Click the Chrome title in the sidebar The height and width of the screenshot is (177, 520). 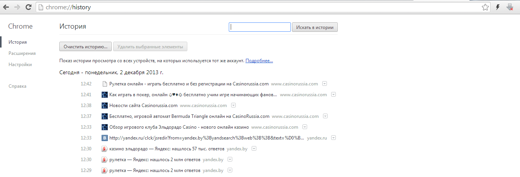[x=20, y=26]
